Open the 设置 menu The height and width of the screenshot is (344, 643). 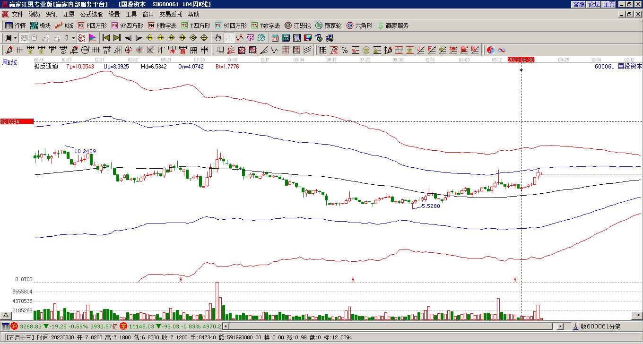pos(114,14)
